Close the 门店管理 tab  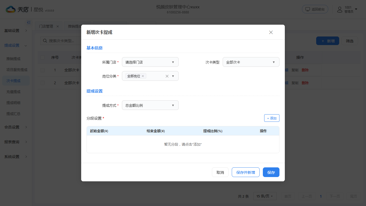[x=58, y=26]
